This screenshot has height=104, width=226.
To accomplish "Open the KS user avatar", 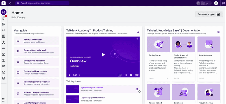I will pyautogui.click(x=216, y=3).
